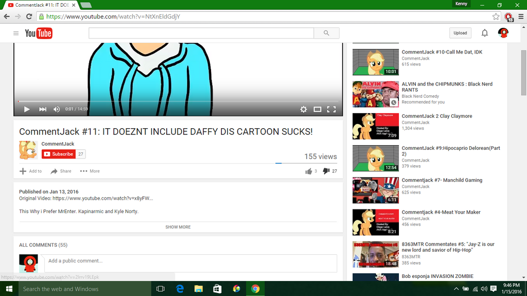Subscribe to CommentJack channel
Image resolution: width=527 pixels, height=296 pixels.
(59, 154)
